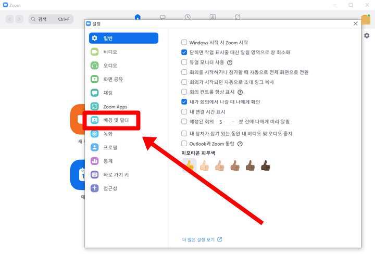The width and height of the screenshot is (375, 280).
Task: Go forward using Zoom window's forward arrow
Action: coord(19,19)
